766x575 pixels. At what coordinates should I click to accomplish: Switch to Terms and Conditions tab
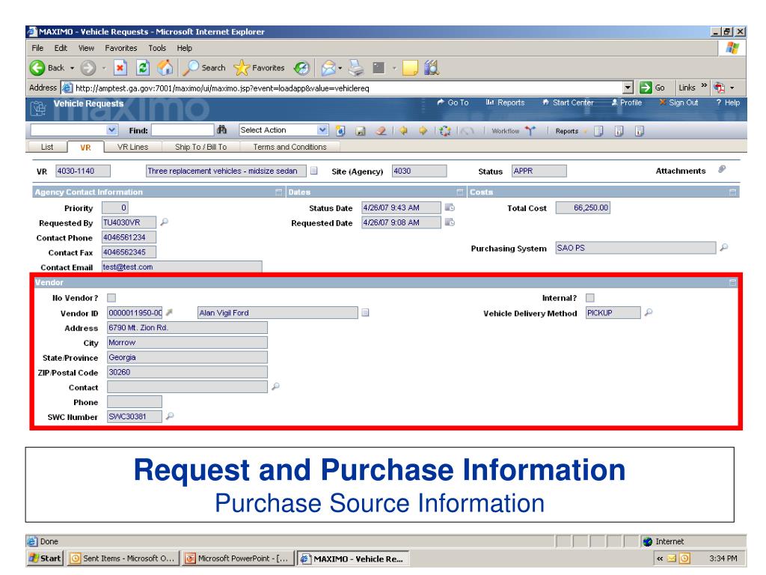289,147
